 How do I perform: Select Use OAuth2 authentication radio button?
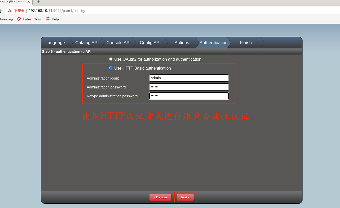[x=111, y=59]
